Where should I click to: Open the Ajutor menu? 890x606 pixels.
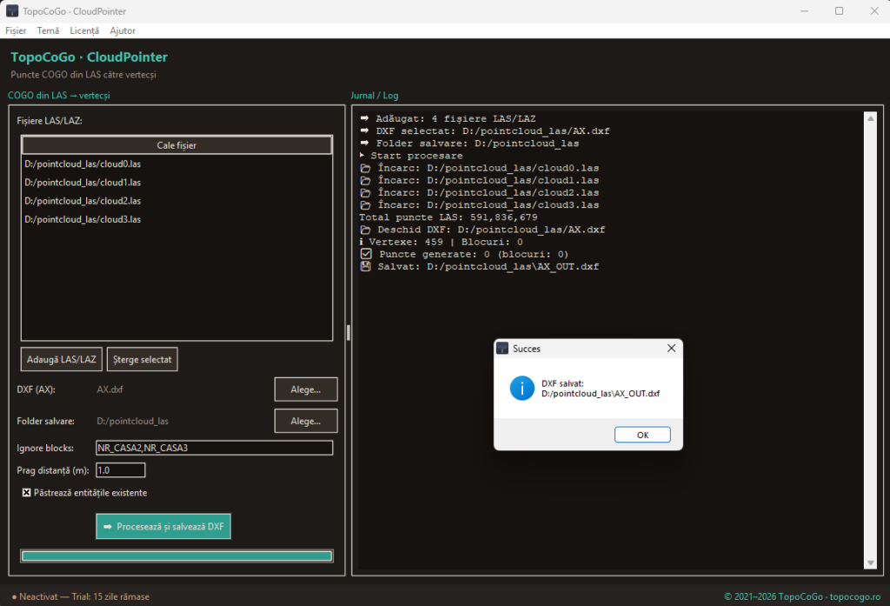(x=123, y=30)
